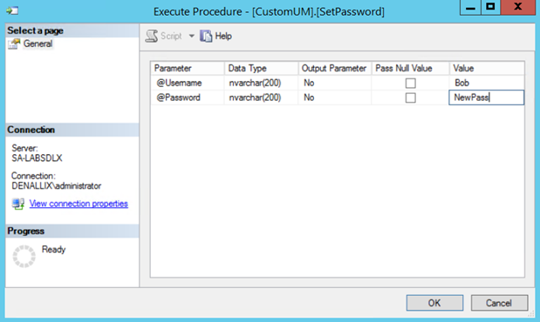Image resolution: width=540 pixels, height=322 pixels.
Task: Click the Value field containing NewPass
Action: (486, 97)
